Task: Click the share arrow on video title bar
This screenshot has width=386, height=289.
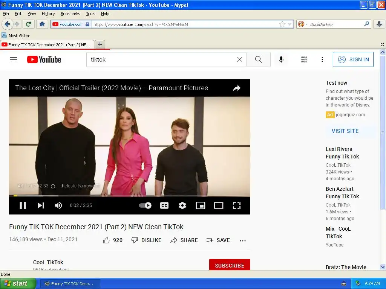Action: pyautogui.click(x=237, y=88)
